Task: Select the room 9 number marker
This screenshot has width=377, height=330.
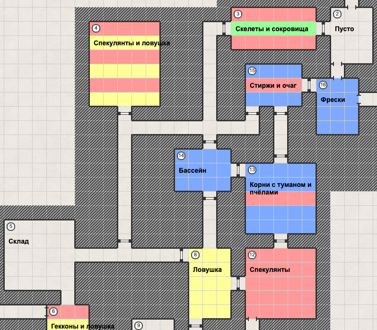Action: (139, 325)
